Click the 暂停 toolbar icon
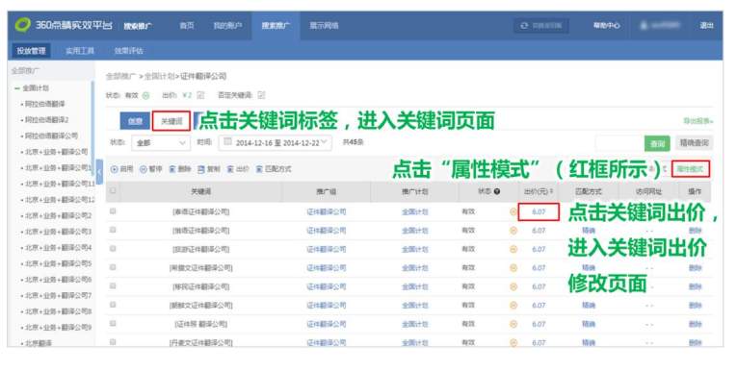 coord(144,169)
